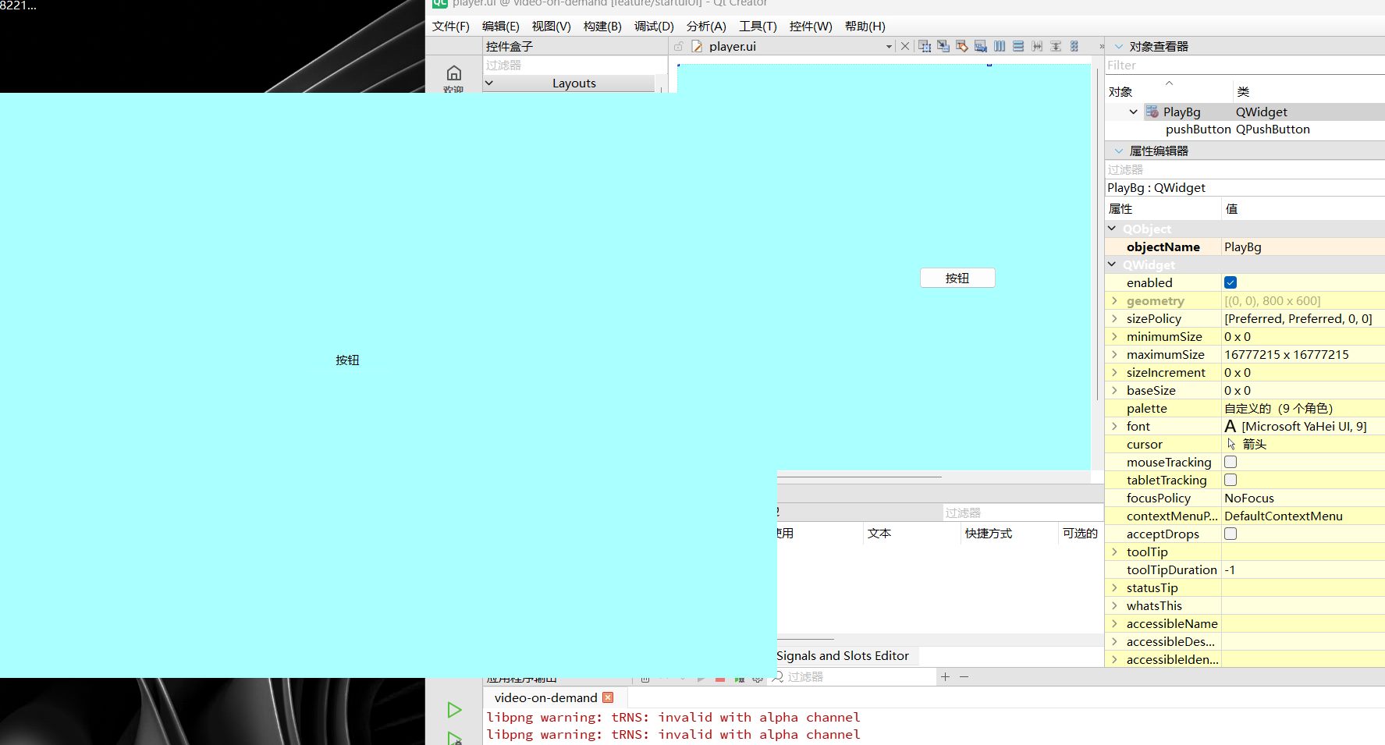Open the 帮助(H) menu
This screenshot has width=1385, height=745.
(865, 26)
